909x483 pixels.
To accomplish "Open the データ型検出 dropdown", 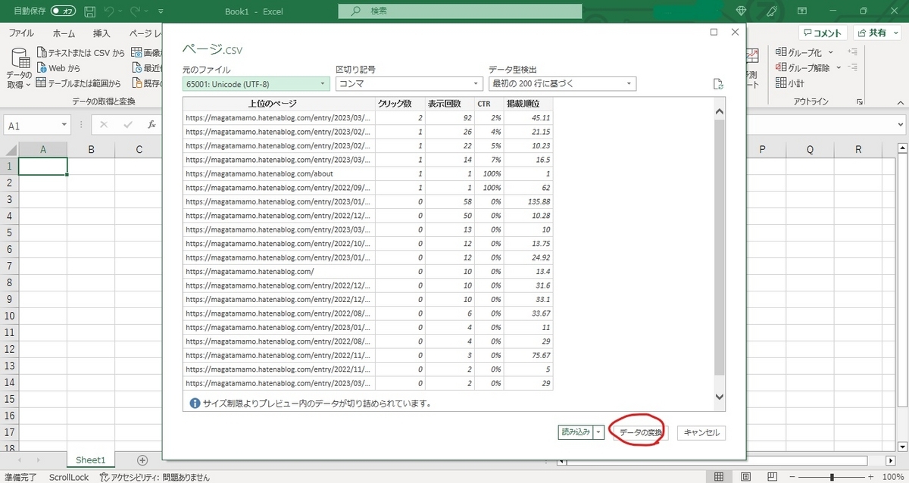I will tap(563, 83).
